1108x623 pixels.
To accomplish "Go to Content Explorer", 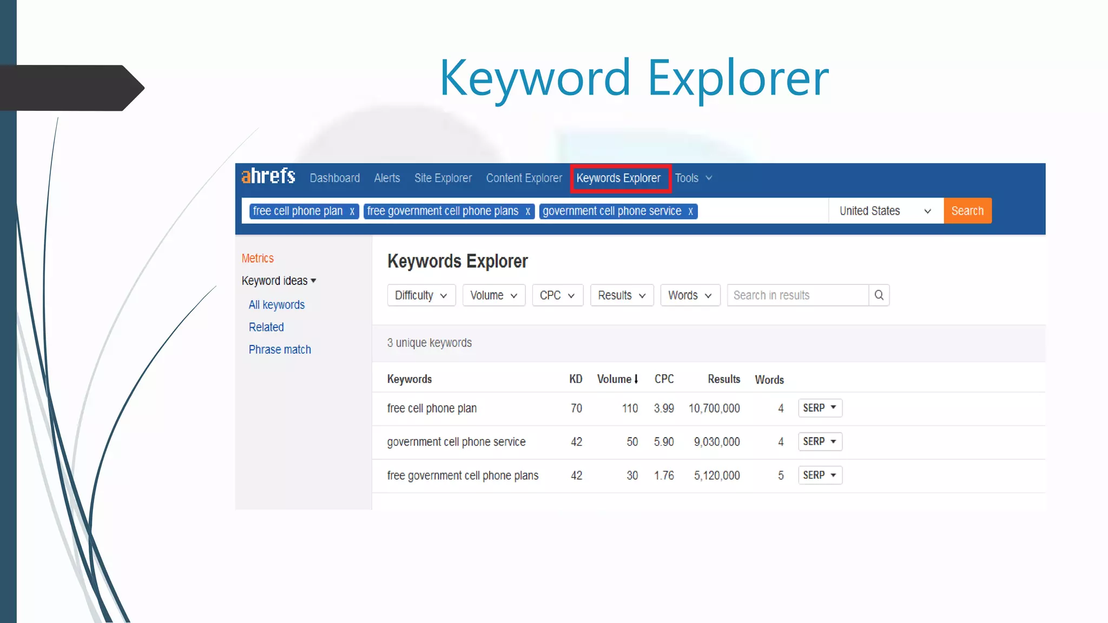I will pyautogui.click(x=524, y=178).
